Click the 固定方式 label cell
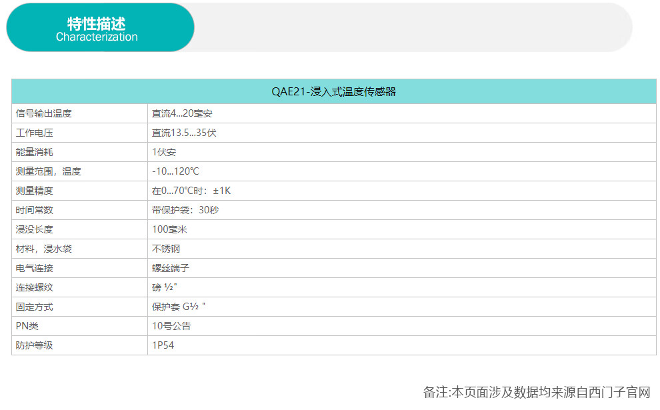Viewport: 660px width, 410px height. (79, 307)
